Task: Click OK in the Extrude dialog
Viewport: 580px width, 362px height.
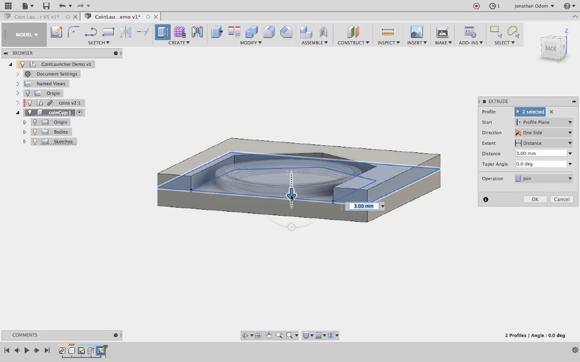Action: [x=535, y=199]
